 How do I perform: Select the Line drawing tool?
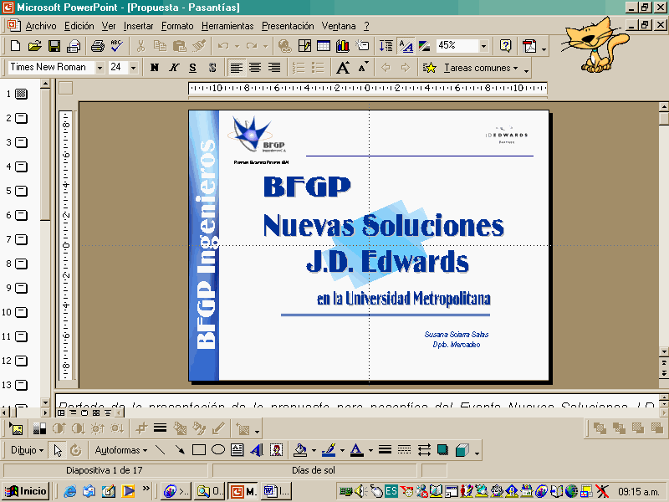(x=161, y=450)
